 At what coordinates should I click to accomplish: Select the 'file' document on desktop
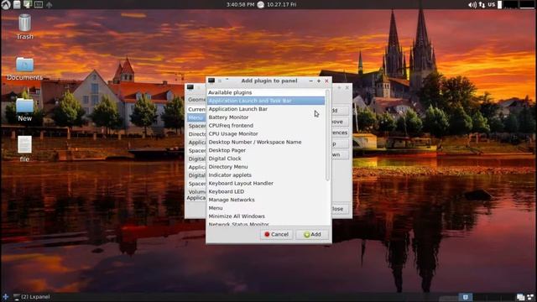(24, 149)
